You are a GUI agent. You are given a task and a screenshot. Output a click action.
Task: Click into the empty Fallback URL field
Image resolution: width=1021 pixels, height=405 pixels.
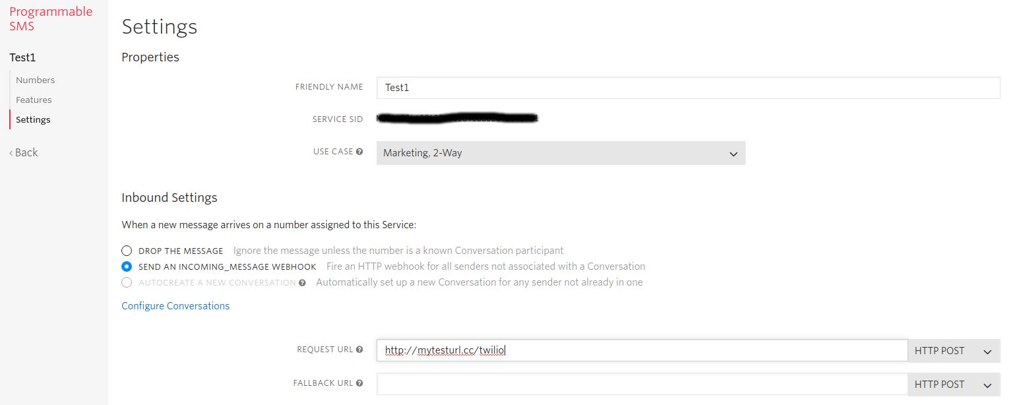[x=641, y=385]
